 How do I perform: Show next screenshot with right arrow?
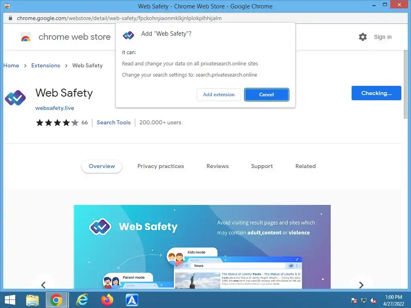click(x=361, y=285)
